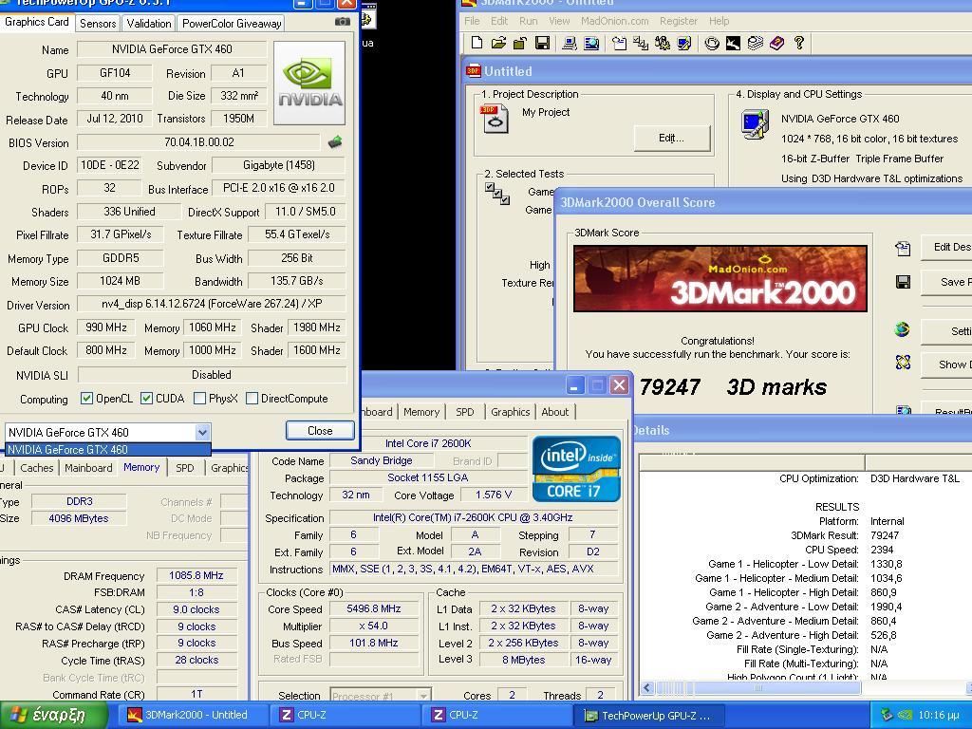
Task: Open the Caches tab in the rear CPU-Z window
Action: pos(37,468)
